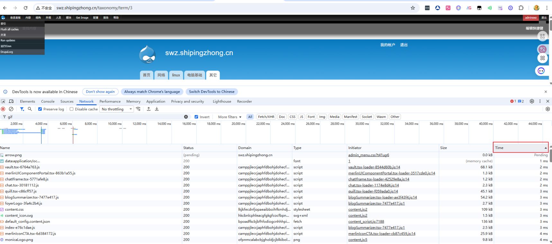Toggle the network filter funnel icon
The height and width of the screenshot is (244, 552).
tap(22, 109)
